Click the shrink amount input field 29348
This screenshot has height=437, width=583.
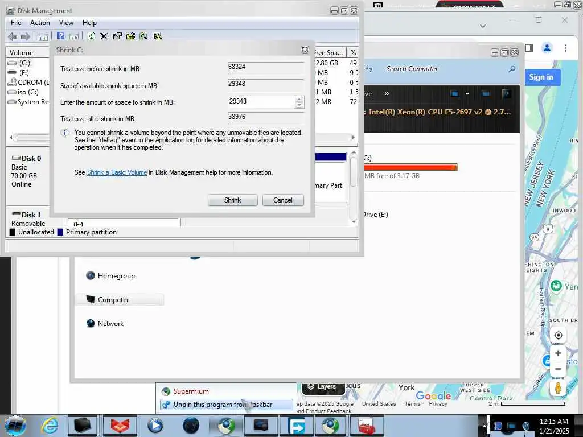point(261,101)
